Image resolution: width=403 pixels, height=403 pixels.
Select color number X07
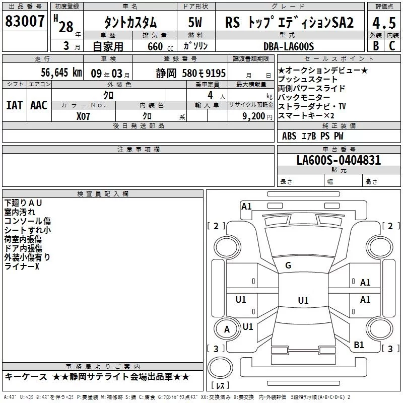tap(83, 116)
